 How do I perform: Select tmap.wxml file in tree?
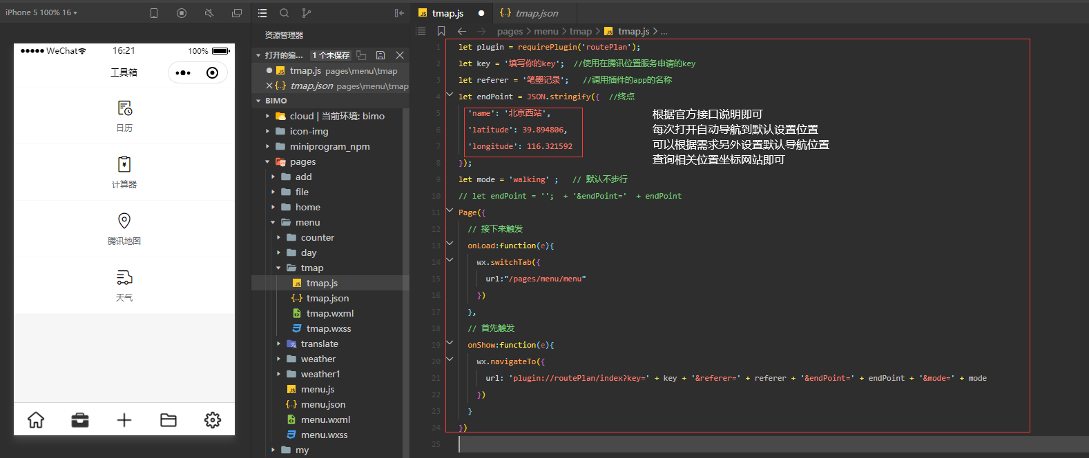coord(330,313)
